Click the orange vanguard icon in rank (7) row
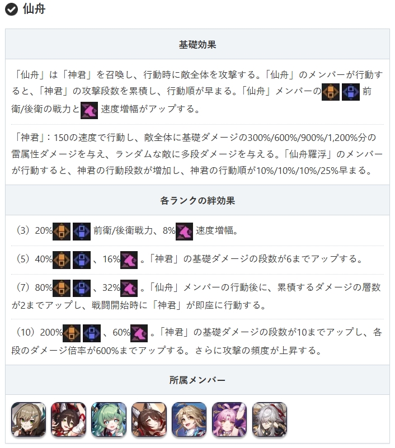 62,288
